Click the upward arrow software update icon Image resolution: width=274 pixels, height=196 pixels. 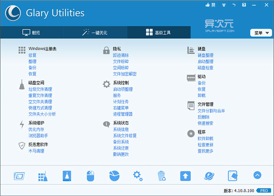[x=185, y=176]
